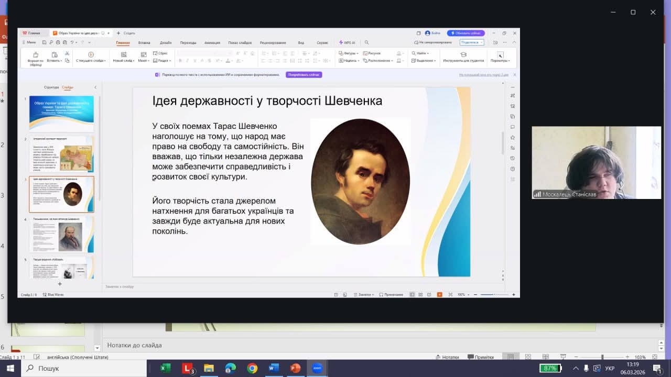Viewport: 671px width, 377px height.
Task: Click the WPS AI toolbar icon
Action: click(347, 43)
